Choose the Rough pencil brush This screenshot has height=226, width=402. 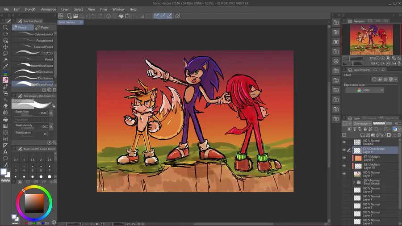coord(33,41)
